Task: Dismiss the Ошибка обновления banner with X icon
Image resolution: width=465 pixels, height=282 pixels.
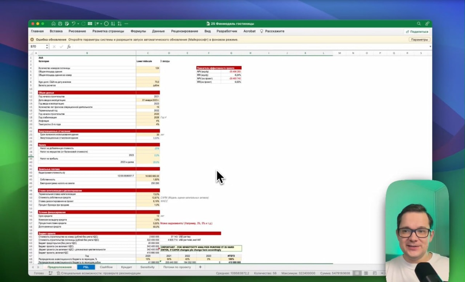Action: click(x=32, y=39)
